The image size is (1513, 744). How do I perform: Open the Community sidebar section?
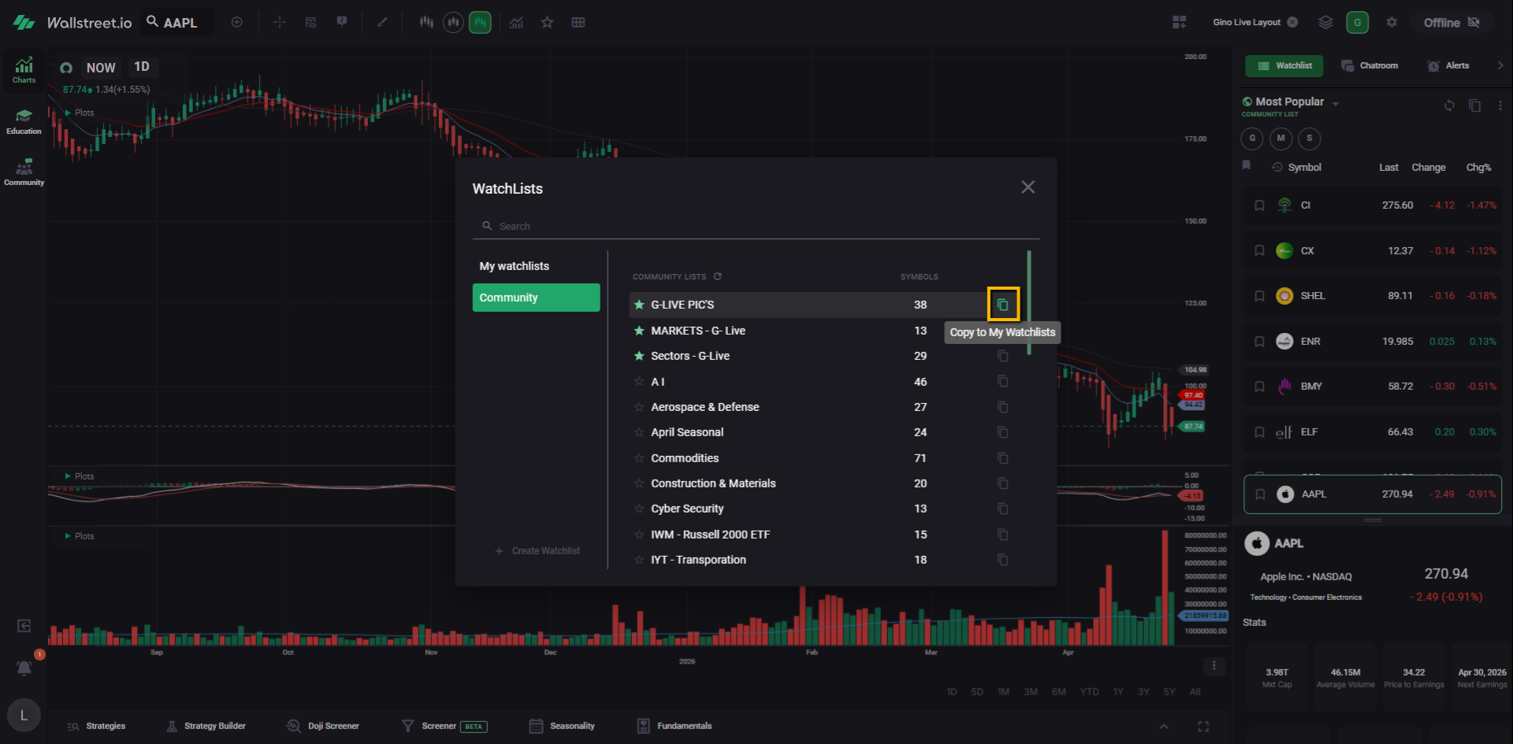[24, 172]
